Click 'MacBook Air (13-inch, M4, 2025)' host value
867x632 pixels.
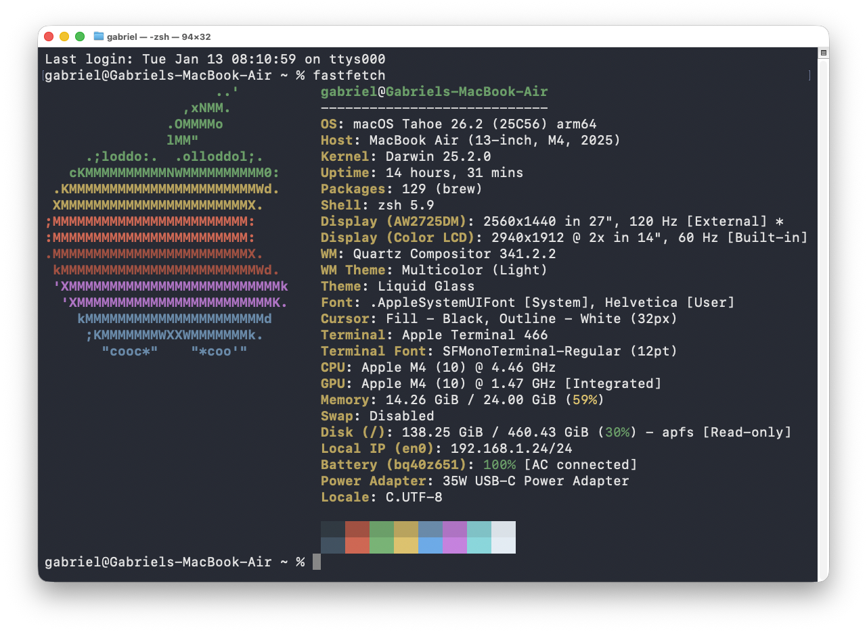[495, 141]
